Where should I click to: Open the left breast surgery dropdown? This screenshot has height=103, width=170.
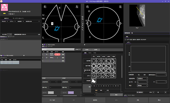(x=73, y=82)
